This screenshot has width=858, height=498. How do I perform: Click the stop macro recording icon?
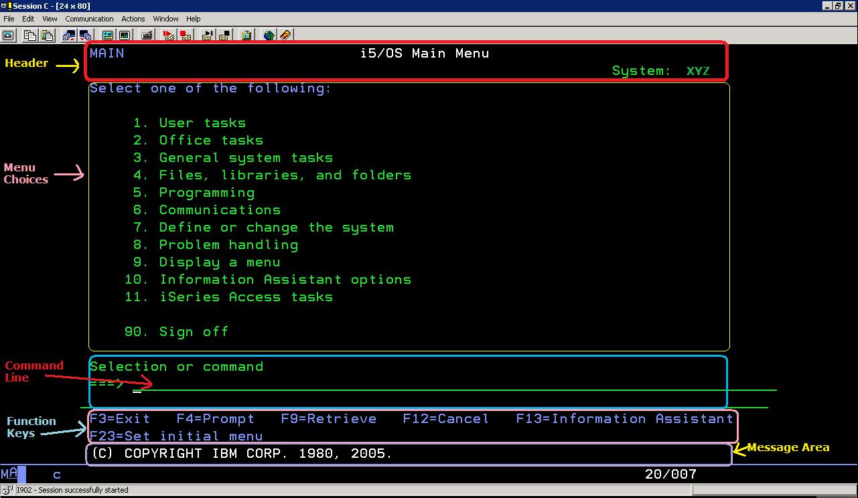(186, 35)
